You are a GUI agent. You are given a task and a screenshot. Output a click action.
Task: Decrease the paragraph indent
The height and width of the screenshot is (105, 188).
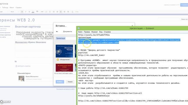(54, 12)
